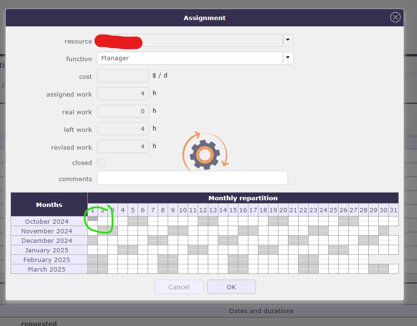Click day 31 column header
This screenshot has height=326, width=417.
click(393, 210)
